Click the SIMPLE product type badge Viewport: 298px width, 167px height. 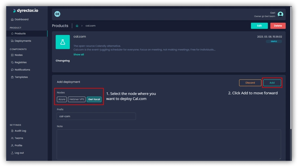(274, 41)
